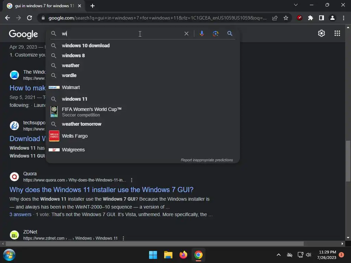Click the Quora site icon
Viewport: 351px width, 263px height.
(x=14, y=177)
